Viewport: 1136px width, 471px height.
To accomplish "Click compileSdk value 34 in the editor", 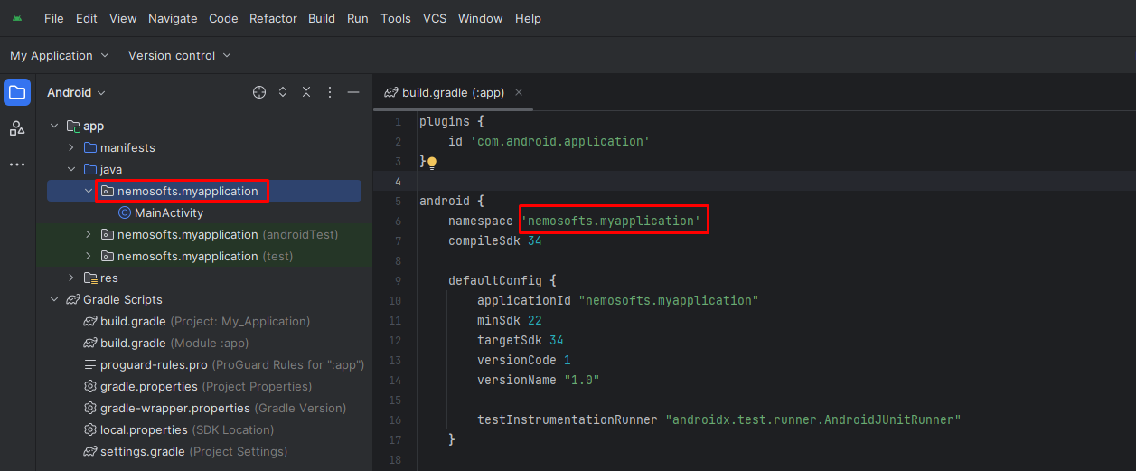I will (535, 241).
